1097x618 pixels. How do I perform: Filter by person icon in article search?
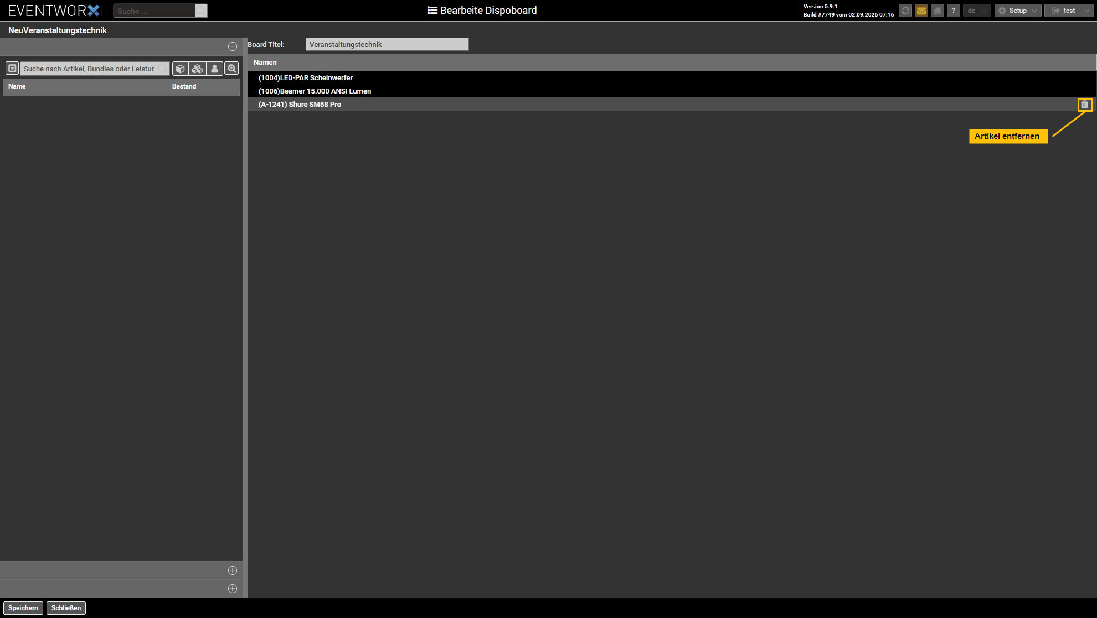(x=215, y=69)
